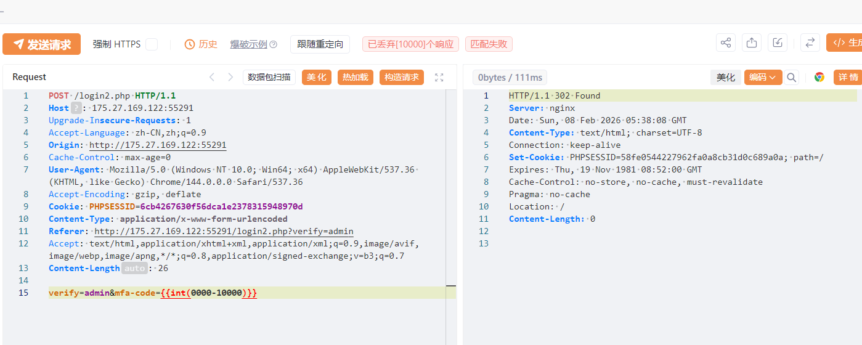Go to next request arrow

[x=230, y=77]
